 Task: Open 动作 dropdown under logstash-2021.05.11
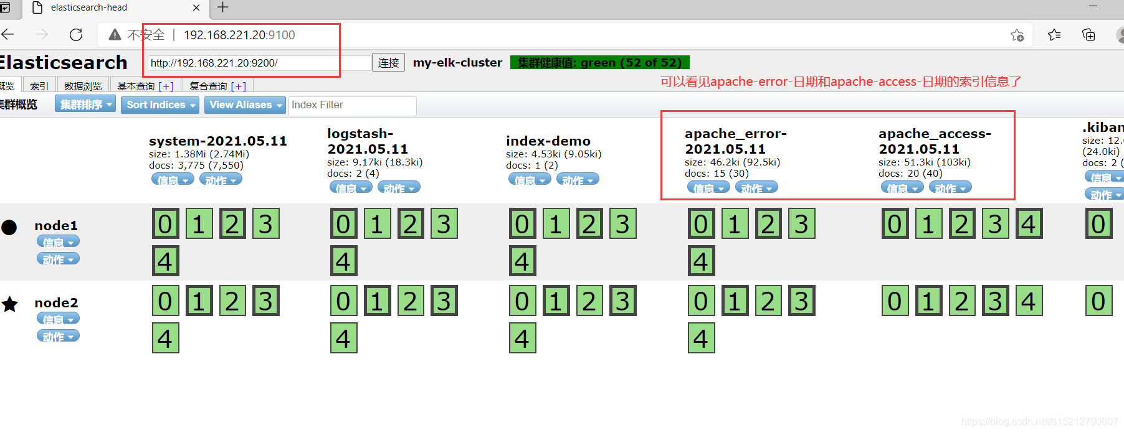coord(399,188)
